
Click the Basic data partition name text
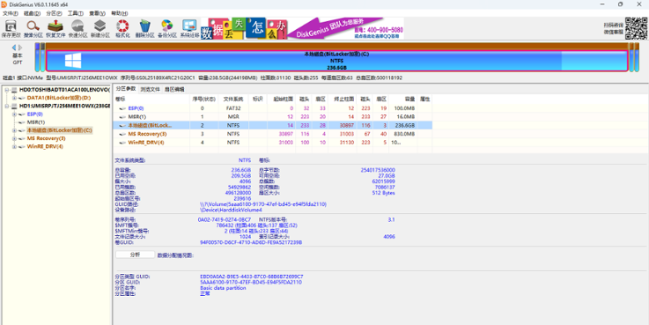223,288
